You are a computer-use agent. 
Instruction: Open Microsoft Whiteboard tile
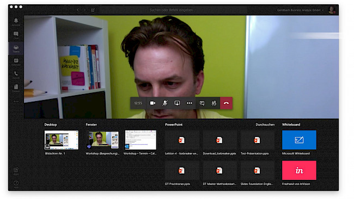click(299, 140)
